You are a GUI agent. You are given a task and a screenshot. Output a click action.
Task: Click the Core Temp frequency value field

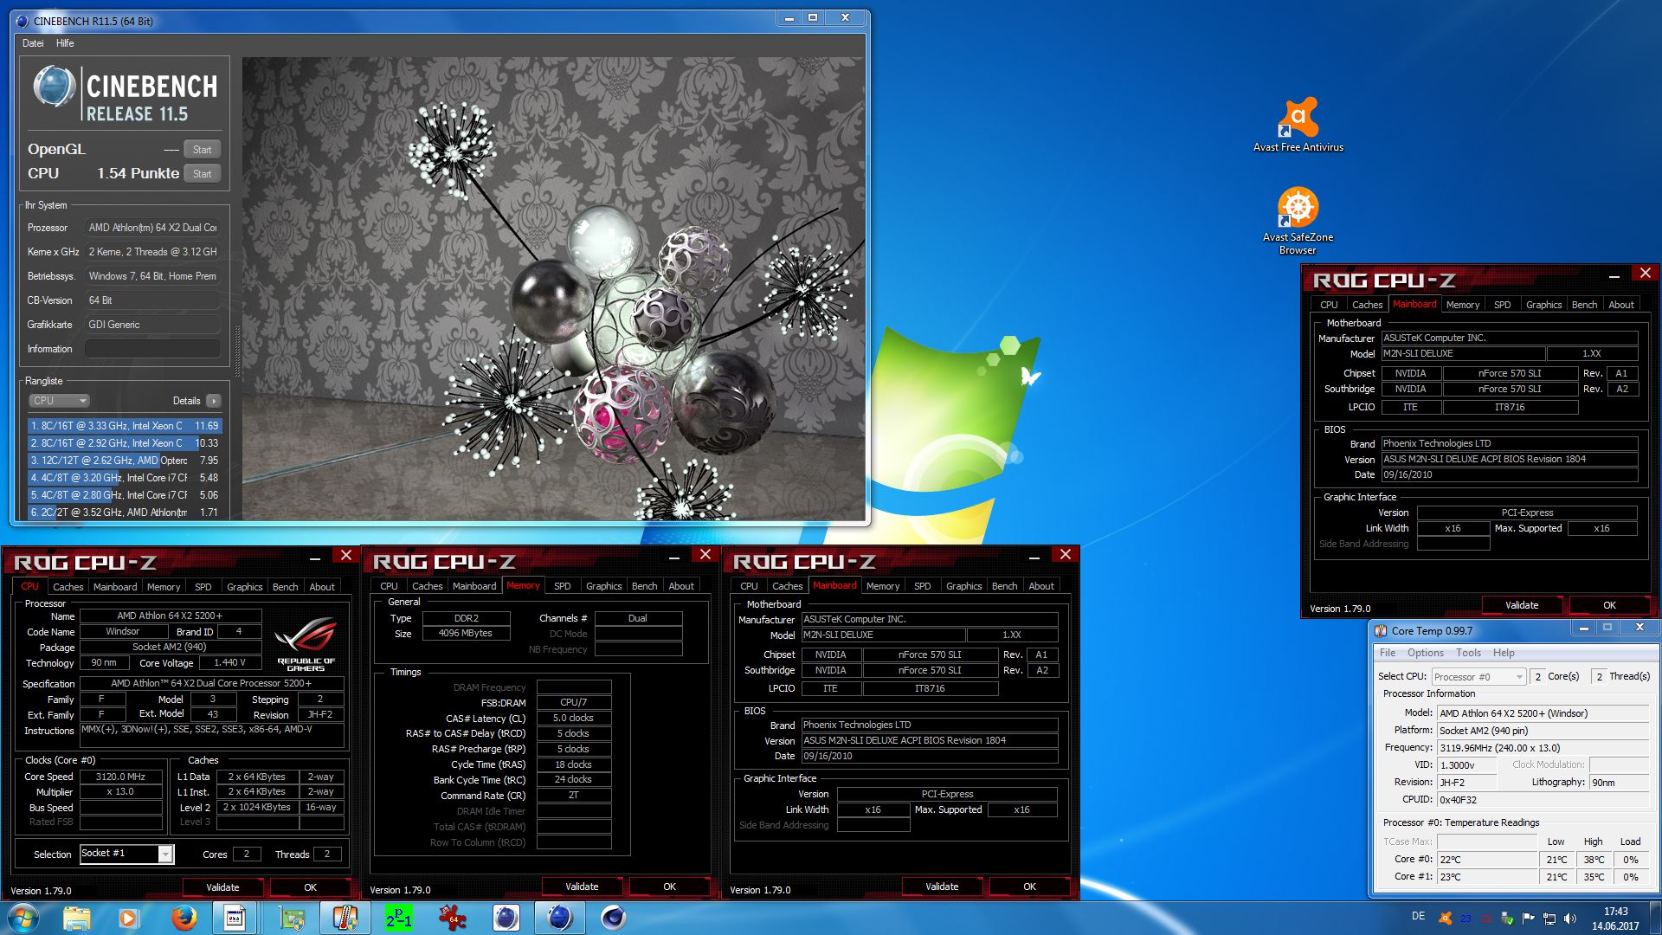1543,748
